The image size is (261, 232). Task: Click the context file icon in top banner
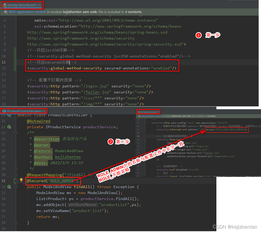point(6,12)
